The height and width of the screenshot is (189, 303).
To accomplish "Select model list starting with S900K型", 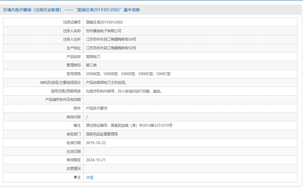I will pos(128,74).
